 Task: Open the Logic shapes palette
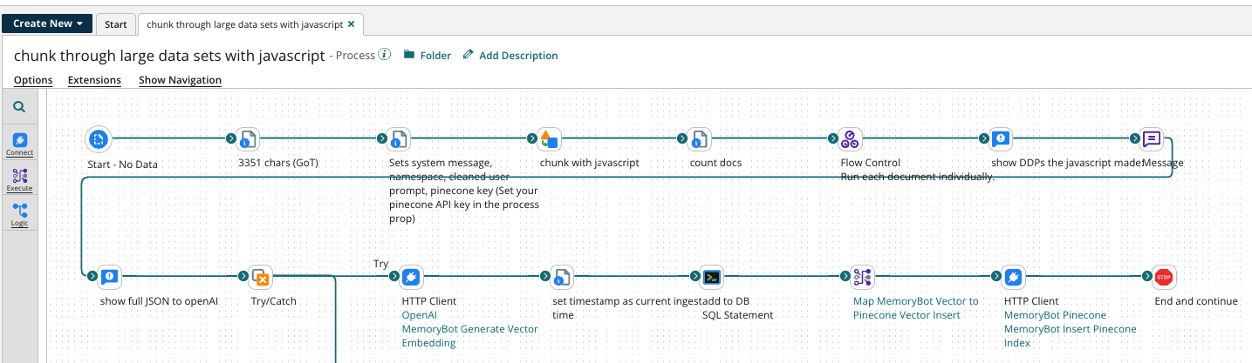point(19,214)
